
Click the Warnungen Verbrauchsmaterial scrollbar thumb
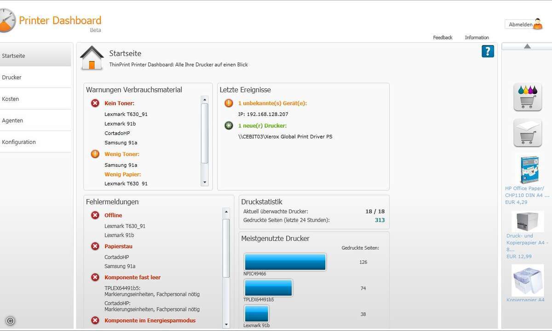pyautogui.click(x=205, y=133)
